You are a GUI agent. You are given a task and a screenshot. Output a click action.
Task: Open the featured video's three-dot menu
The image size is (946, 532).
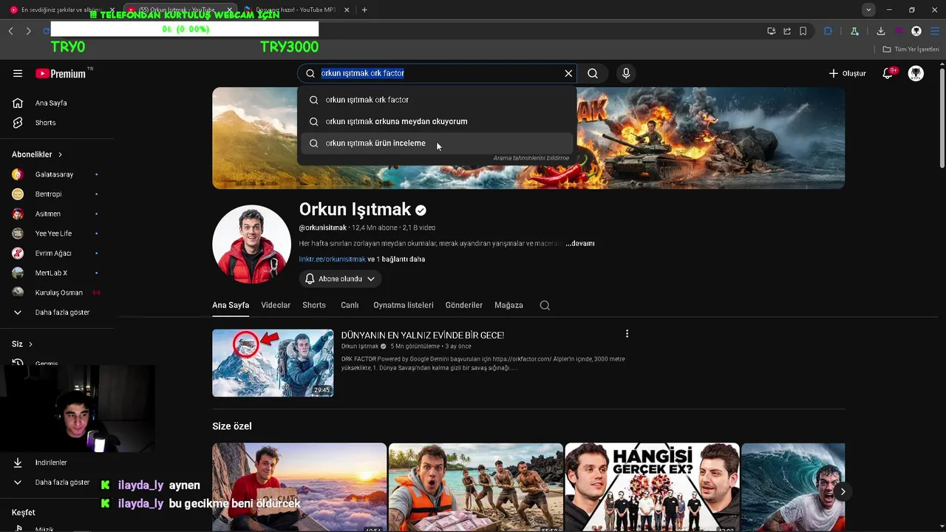[627, 334]
